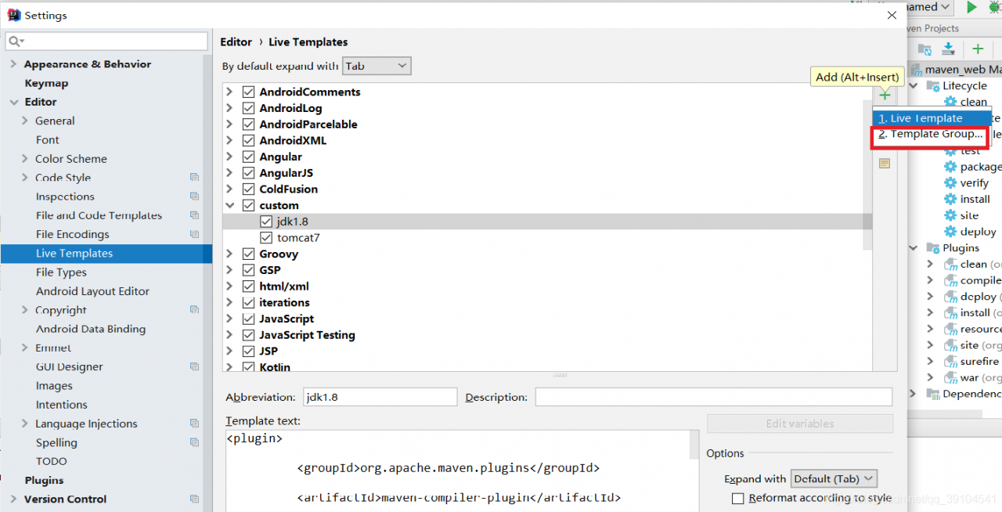Toggle JavaScript group checkbox
The height and width of the screenshot is (512, 1002).
pos(248,319)
